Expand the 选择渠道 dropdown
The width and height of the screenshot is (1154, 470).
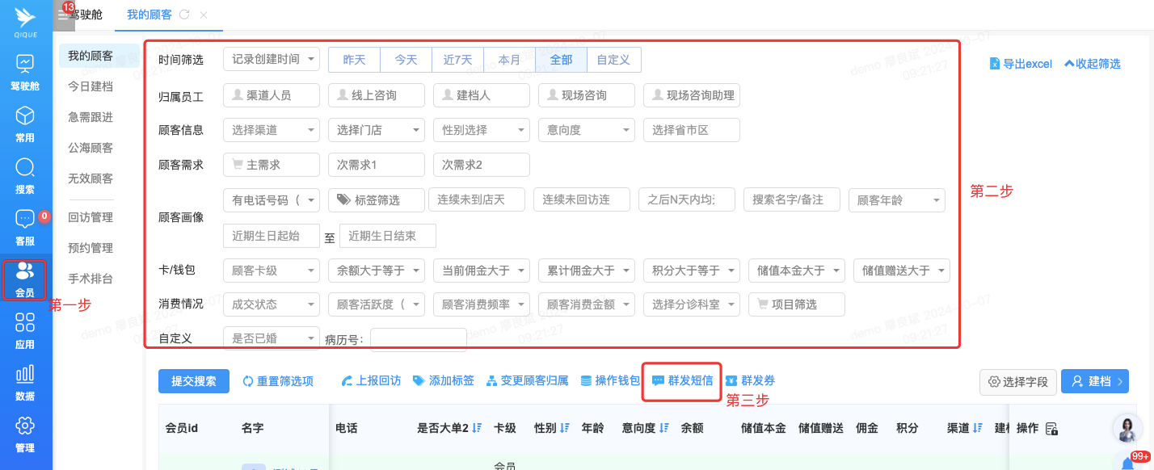[x=271, y=130]
